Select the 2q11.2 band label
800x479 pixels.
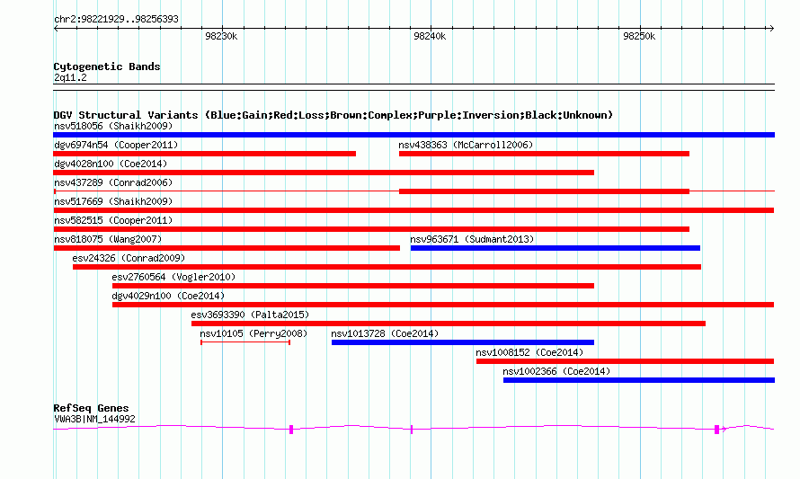pos(70,77)
